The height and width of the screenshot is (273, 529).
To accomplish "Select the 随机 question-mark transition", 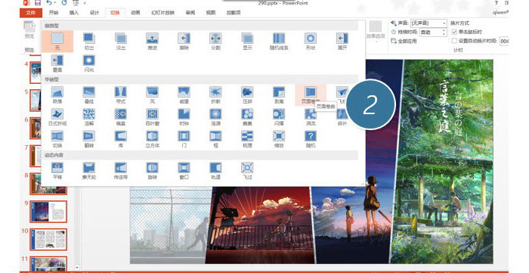I will (311, 139).
